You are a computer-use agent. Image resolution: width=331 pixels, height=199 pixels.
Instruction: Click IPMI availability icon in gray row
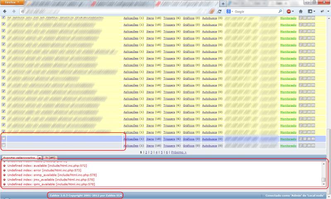click(313, 145)
